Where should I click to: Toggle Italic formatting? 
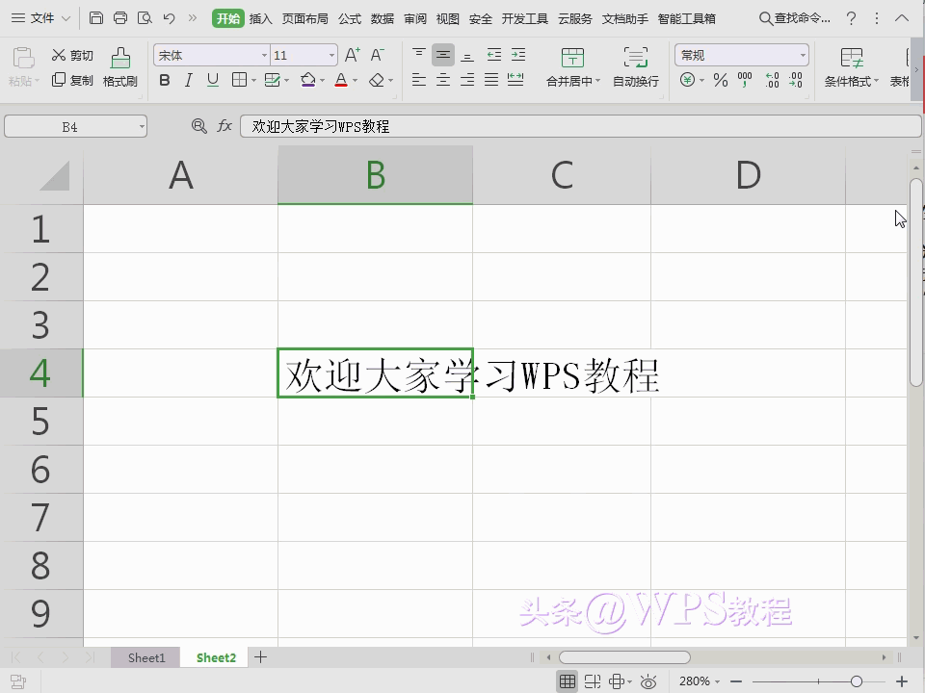pos(188,80)
